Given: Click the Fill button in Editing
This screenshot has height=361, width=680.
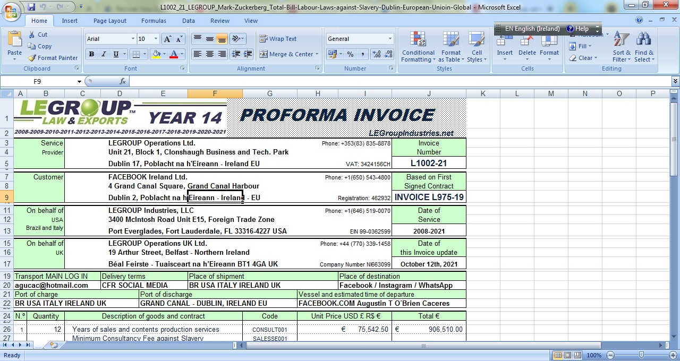Looking at the screenshot, I should pos(579,46).
